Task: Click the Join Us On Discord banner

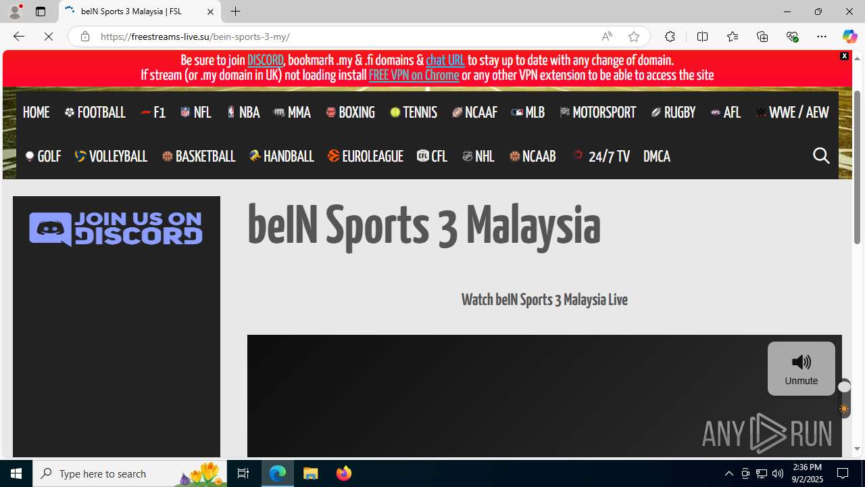Action: (116, 229)
